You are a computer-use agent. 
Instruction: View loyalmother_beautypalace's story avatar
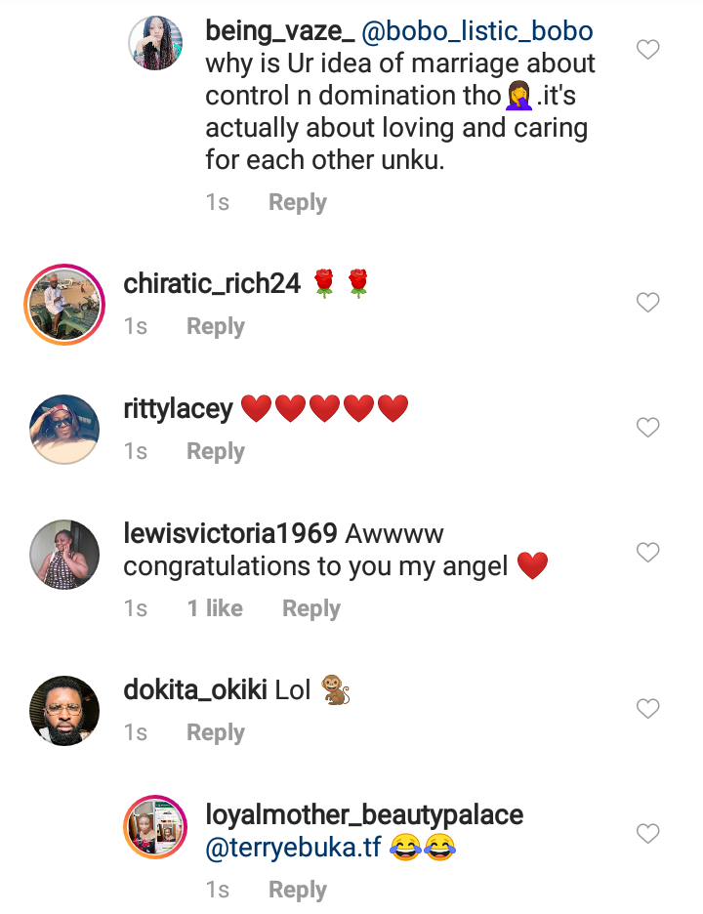click(x=155, y=828)
